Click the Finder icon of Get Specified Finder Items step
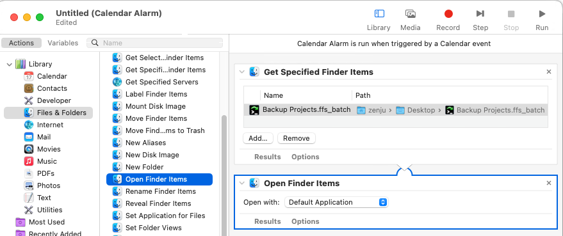This screenshot has height=236, width=563. click(254, 72)
